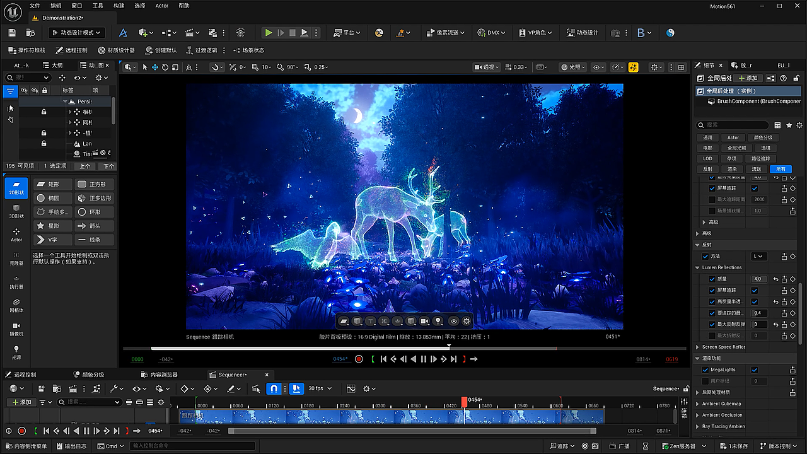Click the 输出日志 Output Log button
The height and width of the screenshot is (454, 807).
pos(71,446)
